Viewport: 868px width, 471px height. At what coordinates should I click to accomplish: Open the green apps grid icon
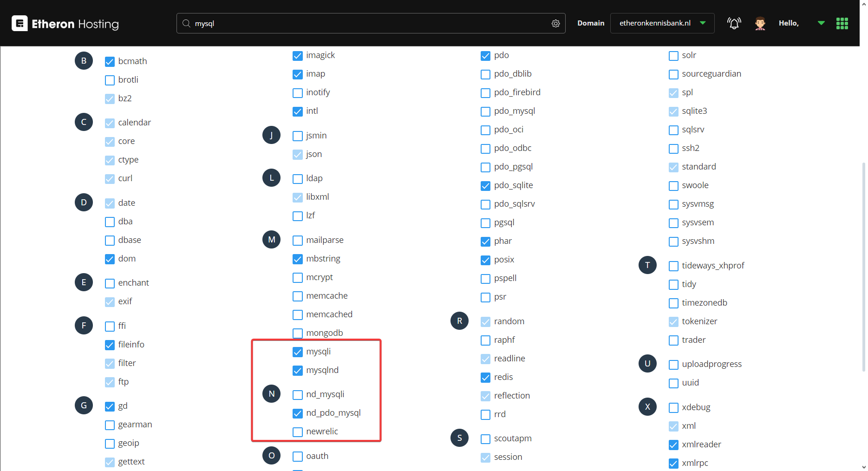[842, 23]
